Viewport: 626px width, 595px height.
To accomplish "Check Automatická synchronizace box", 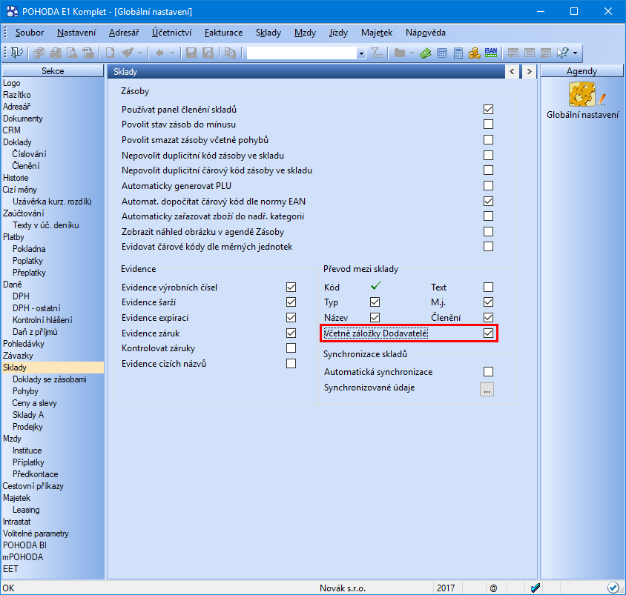I will click(x=488, y=372).
